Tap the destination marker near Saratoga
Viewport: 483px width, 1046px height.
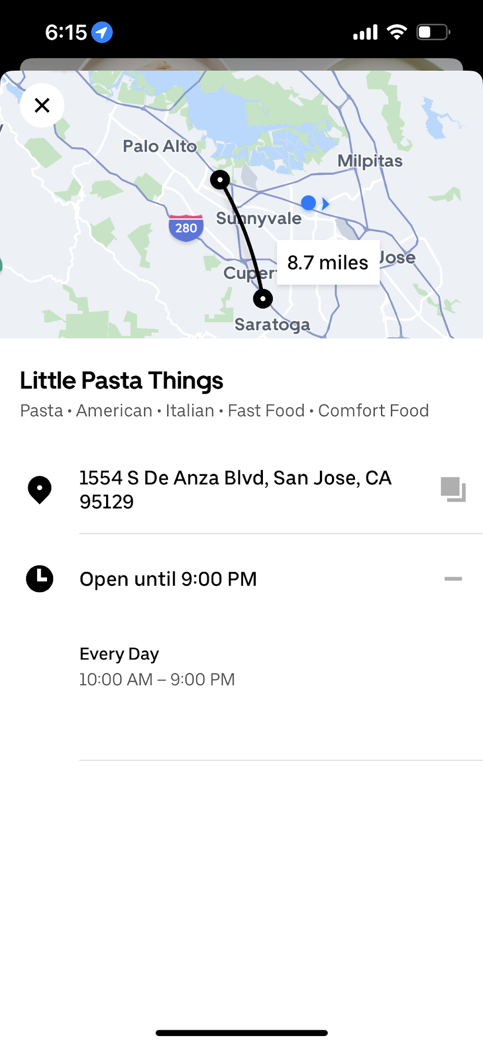pos(263,299)
